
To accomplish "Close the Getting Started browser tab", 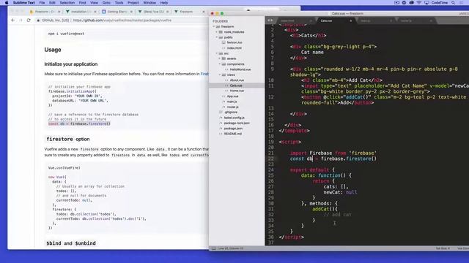I will click(131, 12).
